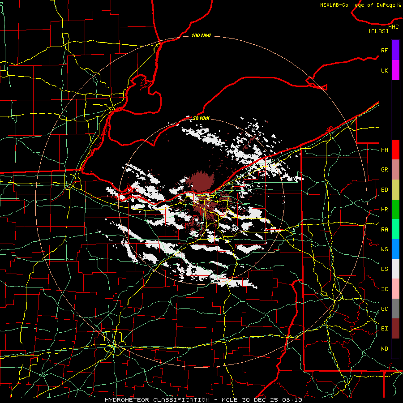This screenshot has width=403, height=403.
Task: Click the '100 NMI' range ring label
Action: point(201,35)
